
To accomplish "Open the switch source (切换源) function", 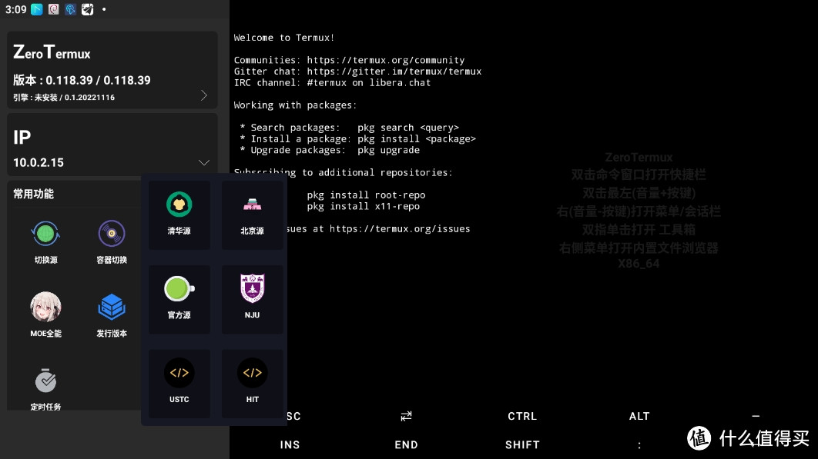I will click(x=46, y=242).
